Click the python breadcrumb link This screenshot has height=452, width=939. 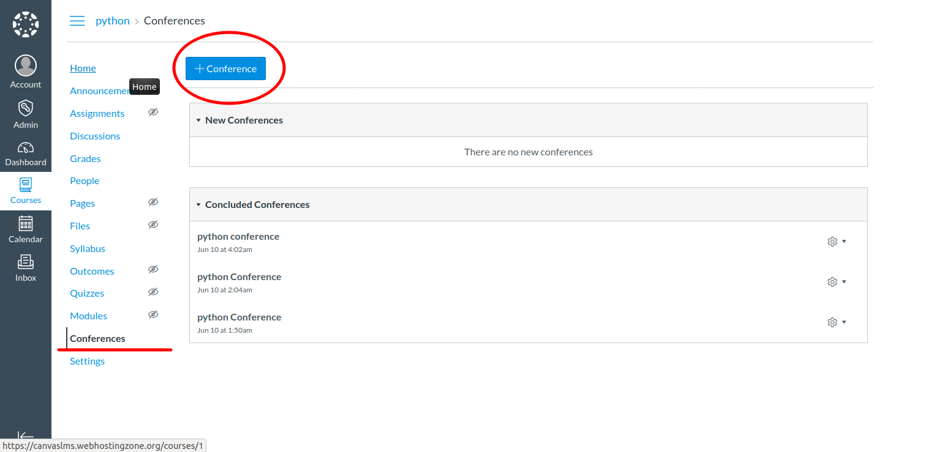113,21
